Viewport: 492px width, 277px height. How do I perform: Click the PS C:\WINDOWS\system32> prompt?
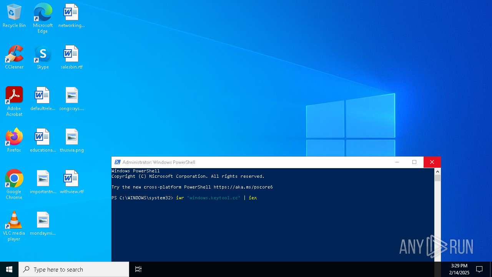(142, 198)
